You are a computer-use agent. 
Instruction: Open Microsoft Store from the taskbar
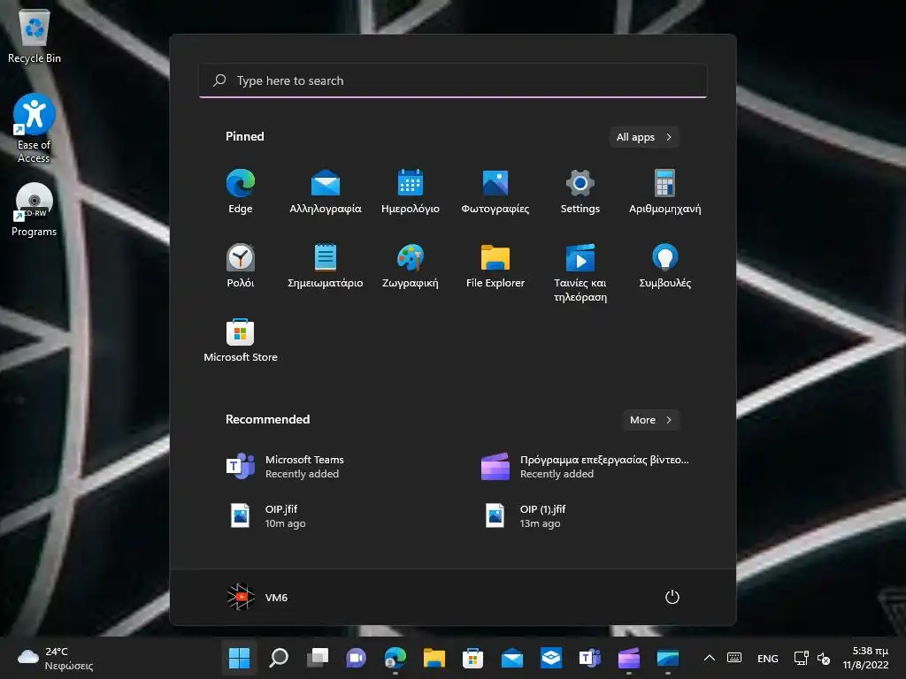[x=472, y=658]
